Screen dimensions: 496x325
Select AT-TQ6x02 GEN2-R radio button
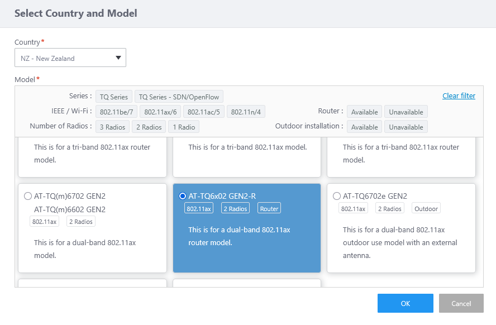tap(183, 196)
